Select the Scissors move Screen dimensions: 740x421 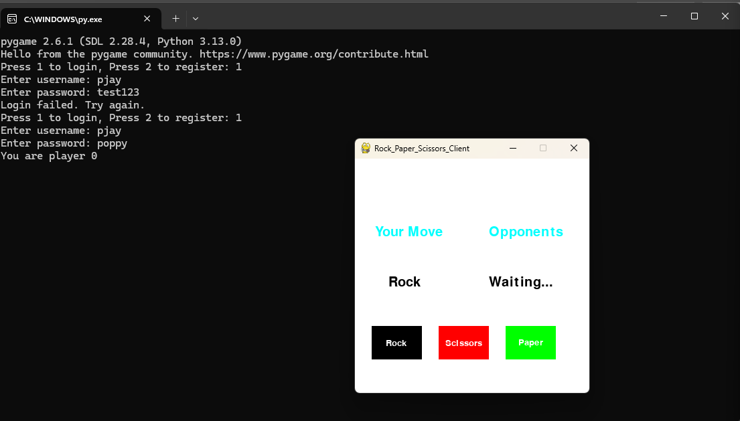[x=463, y=342]
